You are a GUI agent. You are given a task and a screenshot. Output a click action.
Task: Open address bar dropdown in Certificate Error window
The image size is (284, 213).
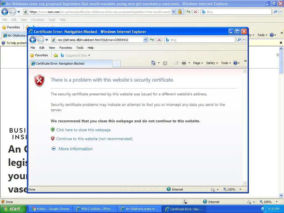pos(145,40)
